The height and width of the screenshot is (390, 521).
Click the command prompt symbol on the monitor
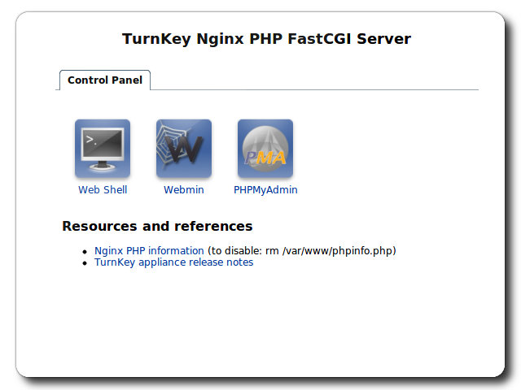click(x=92, y=139)
